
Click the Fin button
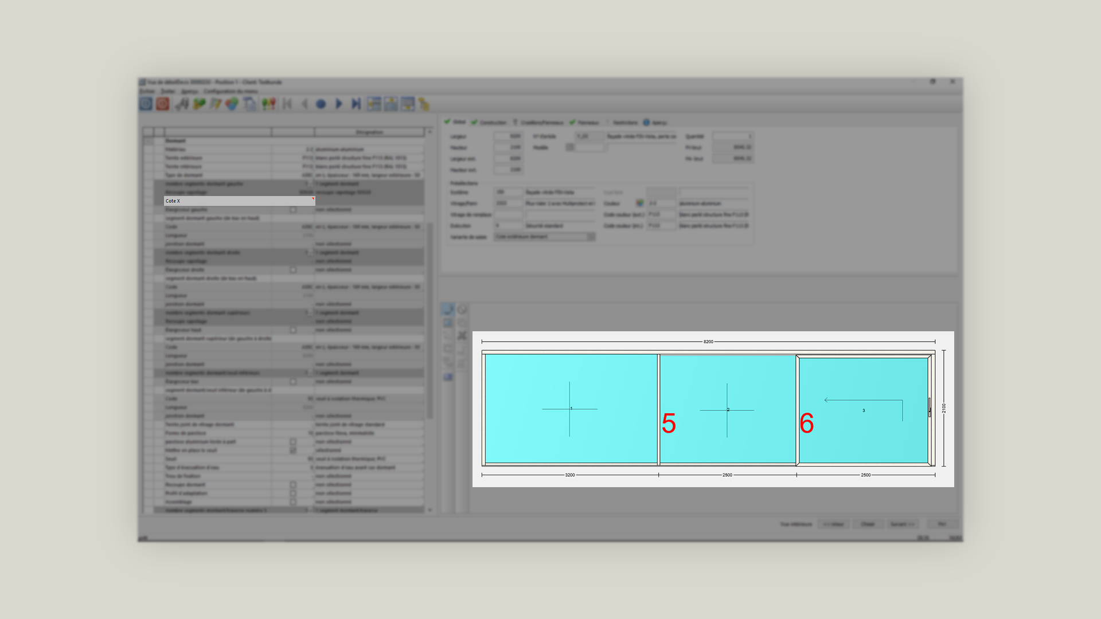[x=942, y=524]
